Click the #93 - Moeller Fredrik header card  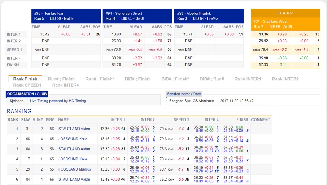(209, 16)
